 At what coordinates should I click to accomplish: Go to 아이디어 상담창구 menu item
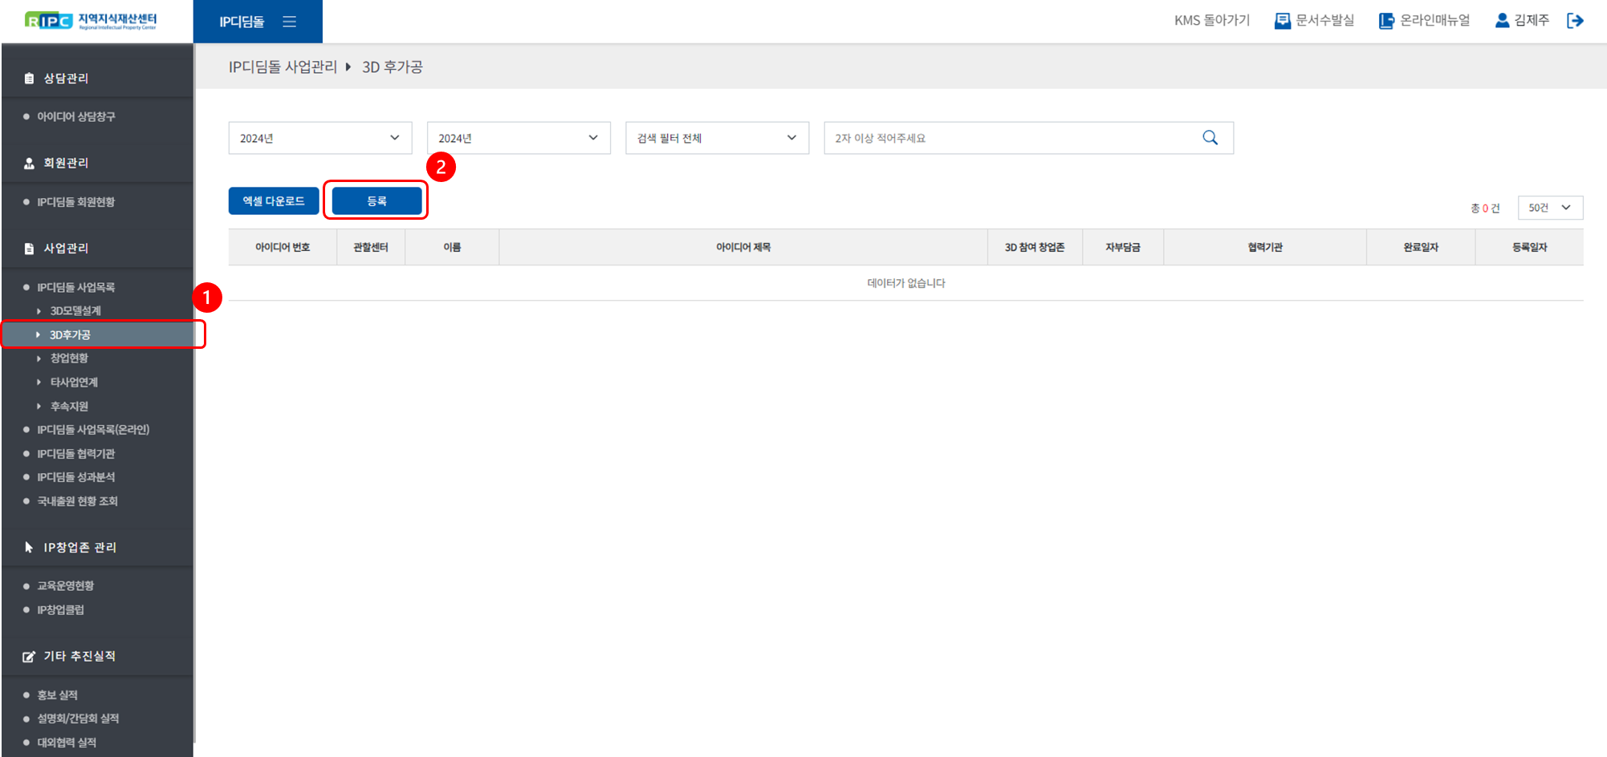click(x=76, y=117)
